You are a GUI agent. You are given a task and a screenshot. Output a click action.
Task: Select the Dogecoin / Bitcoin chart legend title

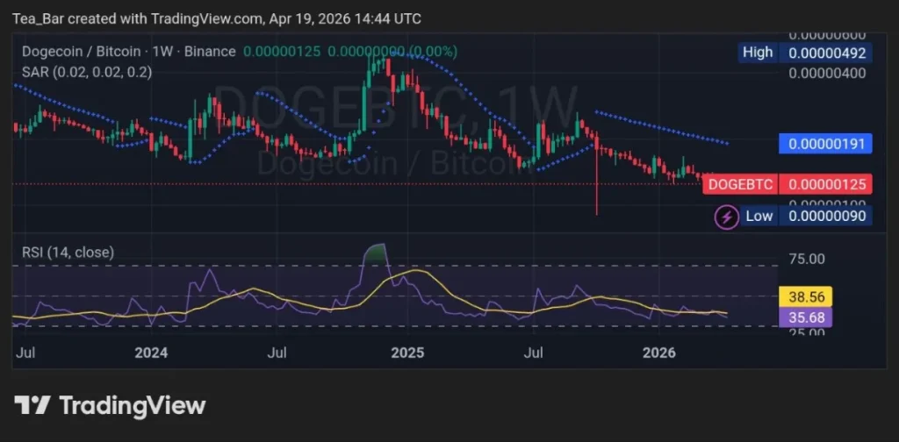pos(128,51)
